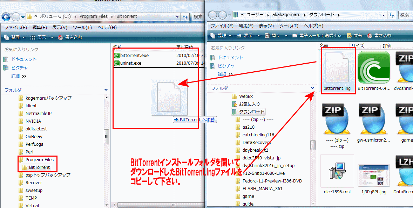Select Perl folder in tree
The width and height of the screenshot is (413, 208).
click(26, 152)
